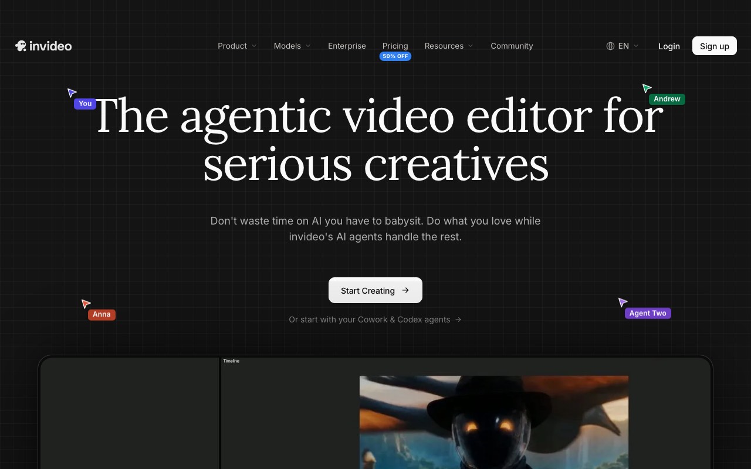Expand the Resources dropdown
This screenshot has width=751, height=469.
449,46
